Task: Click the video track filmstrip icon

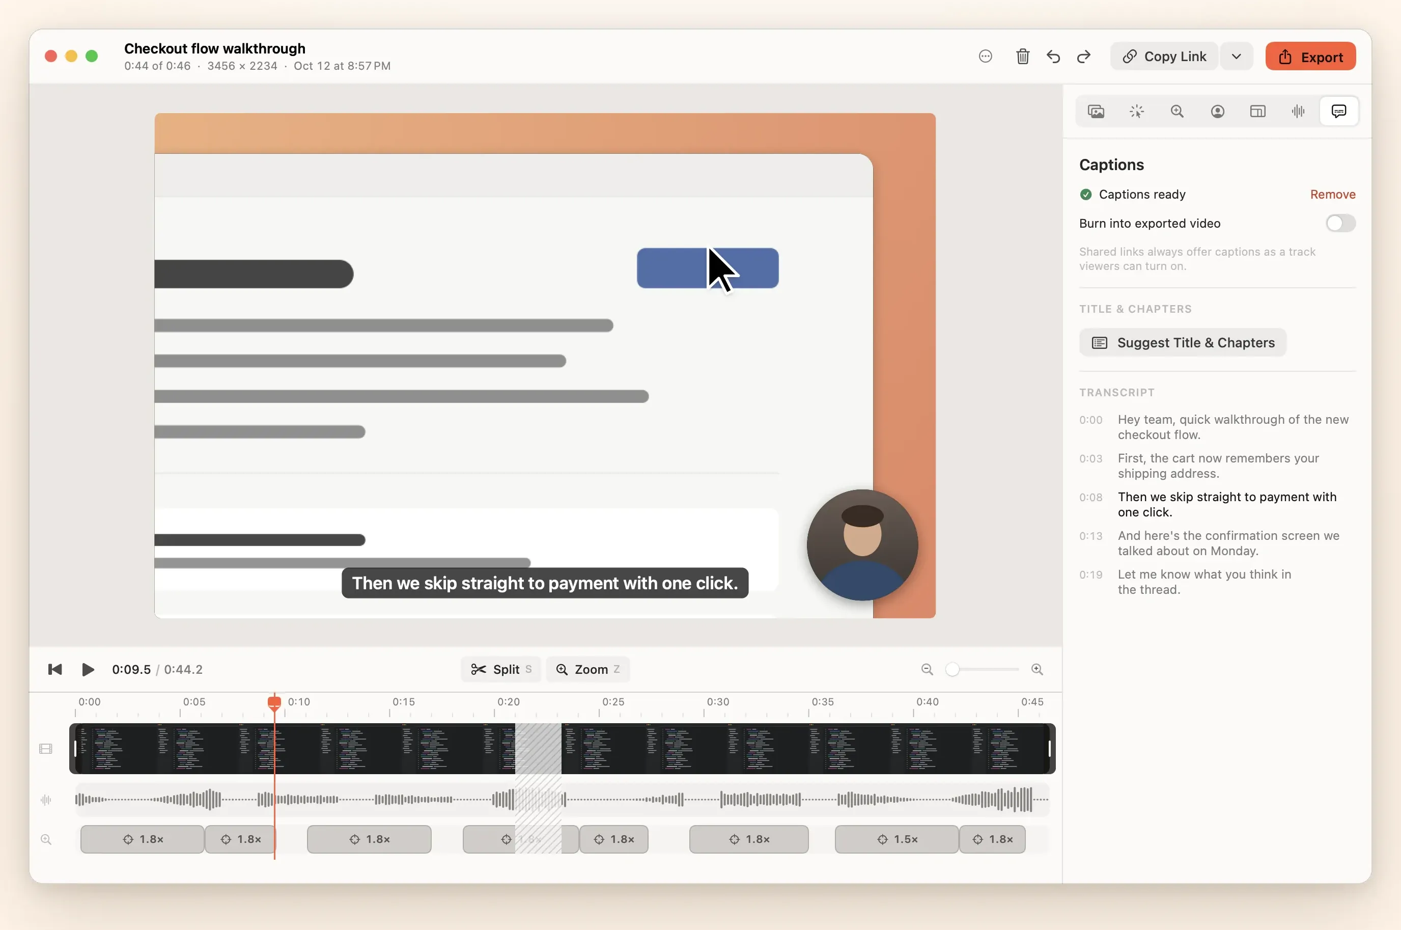Action: point(46,749)
